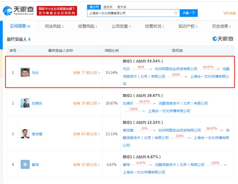Click 优酷信息技术（北京）有限公司 in 秦琼's chain
The height and width of the screenshot is (184, 238).
(x=180, y=165)
